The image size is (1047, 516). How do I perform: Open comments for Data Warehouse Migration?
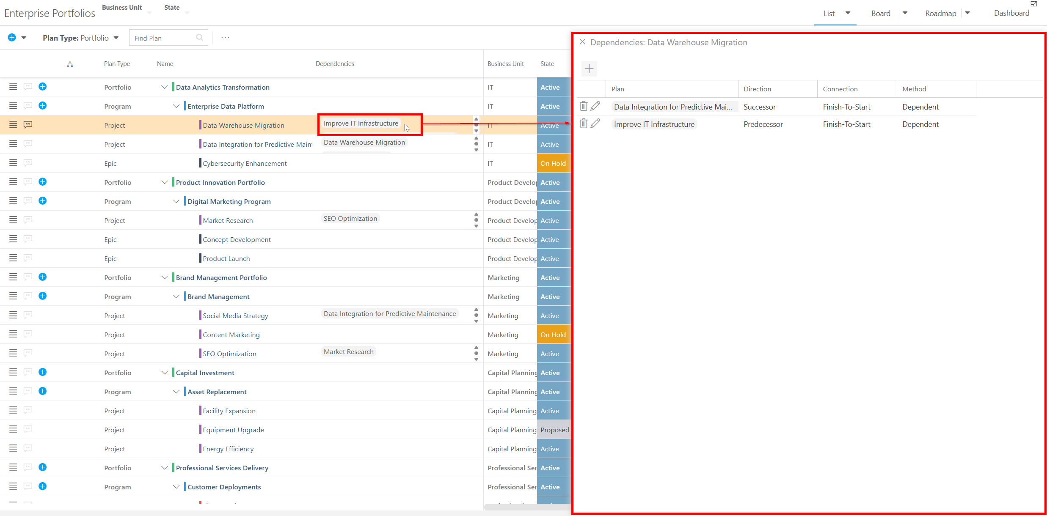tap(28, 125)
